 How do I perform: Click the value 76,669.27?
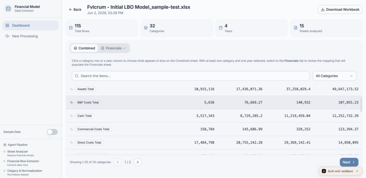253,102
